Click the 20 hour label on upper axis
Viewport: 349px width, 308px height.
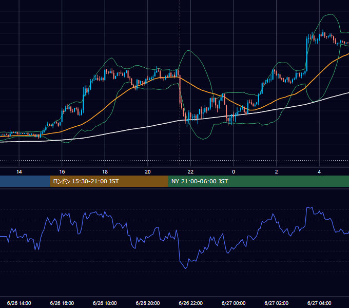click(x=148, y=172)
